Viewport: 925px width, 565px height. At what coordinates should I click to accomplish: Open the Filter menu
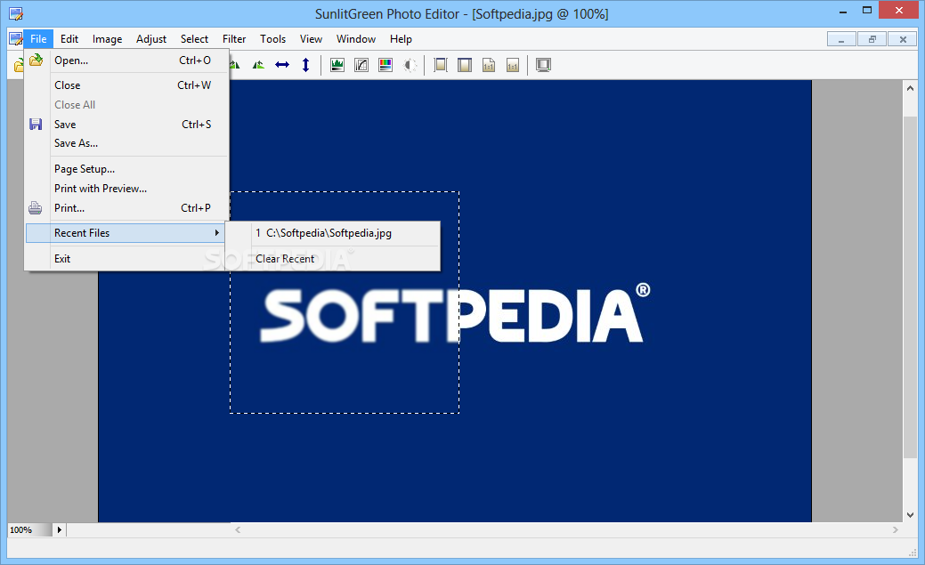click(x=234, y=39)
